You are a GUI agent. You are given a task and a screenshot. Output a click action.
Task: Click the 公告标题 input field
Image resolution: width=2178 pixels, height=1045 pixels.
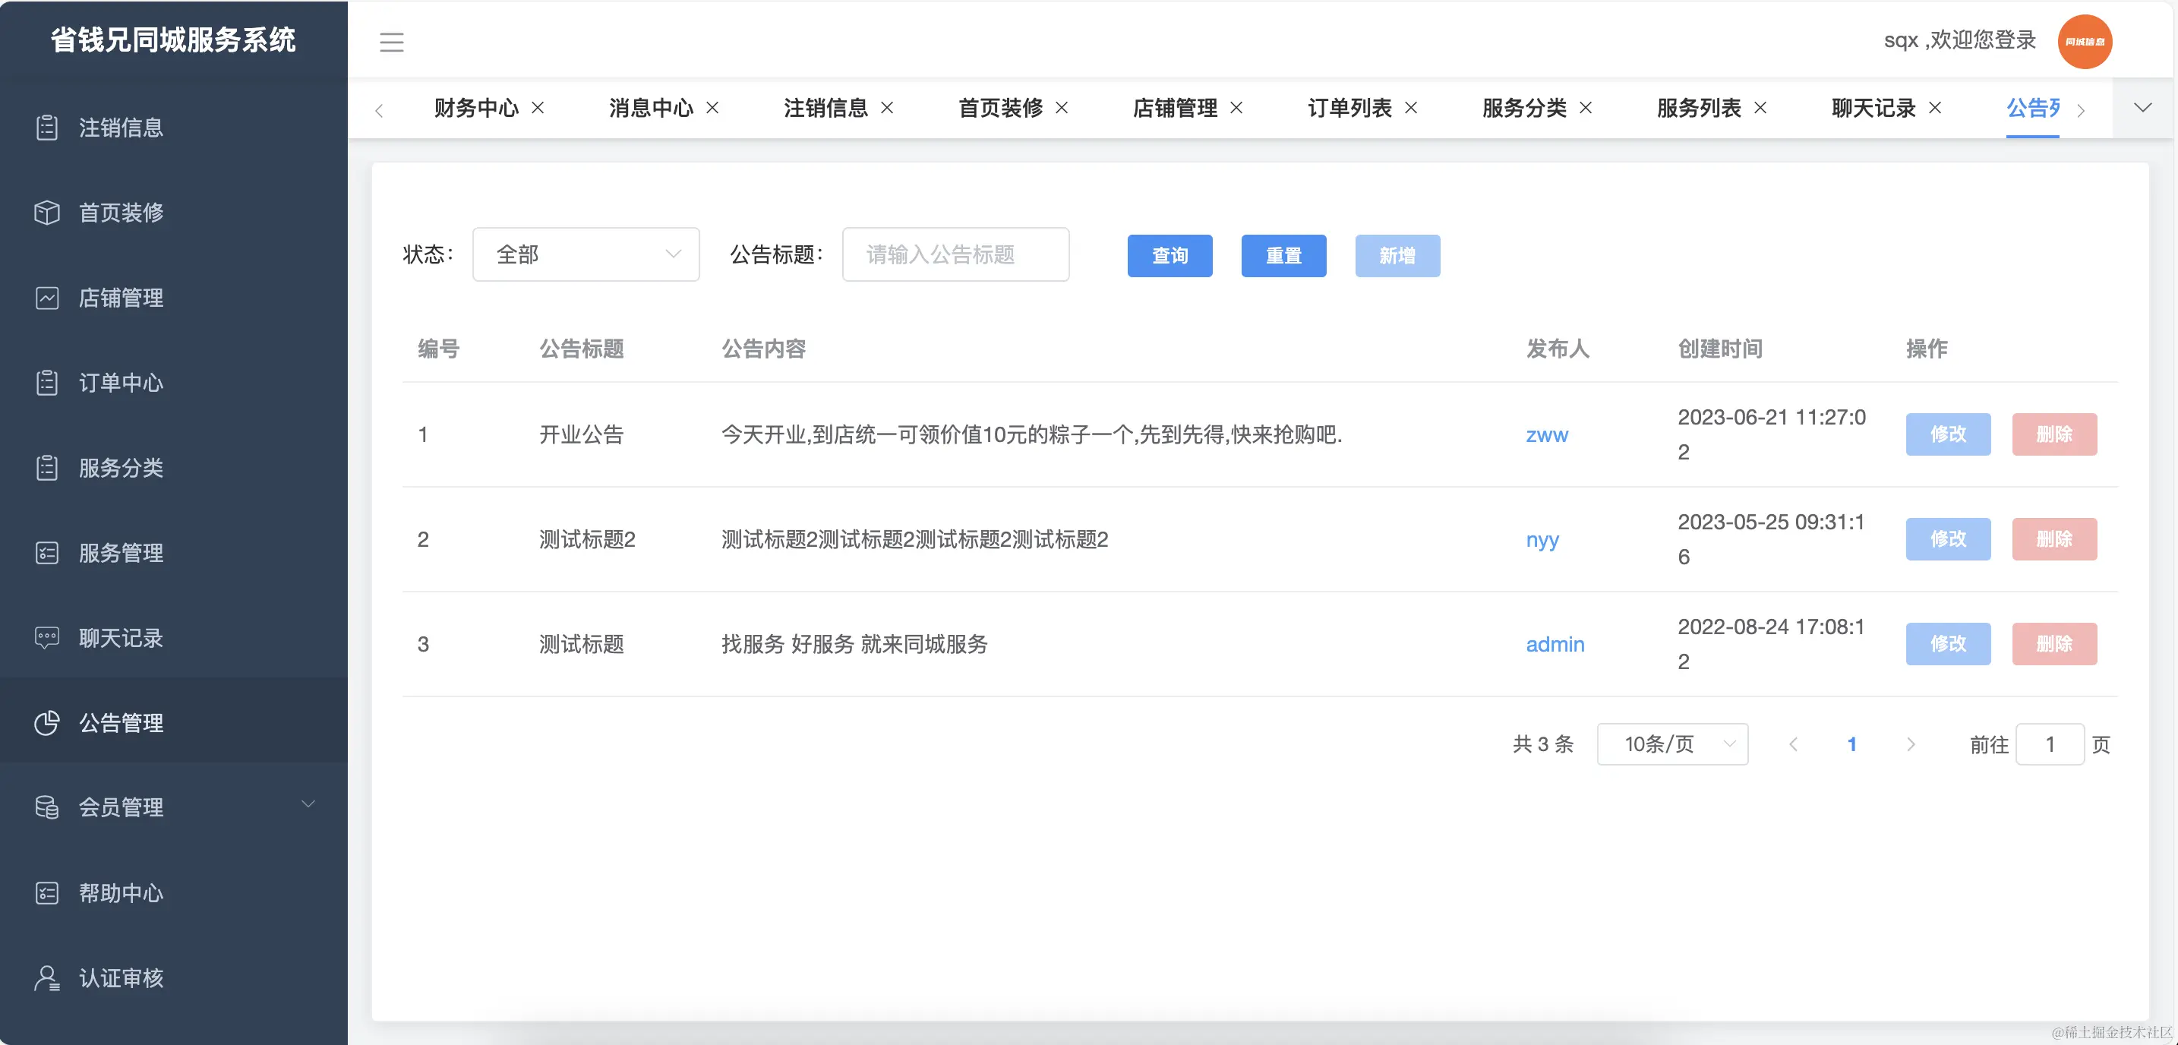point(955,254)
